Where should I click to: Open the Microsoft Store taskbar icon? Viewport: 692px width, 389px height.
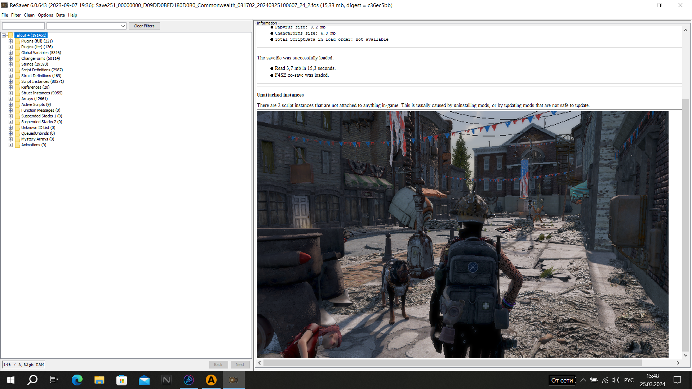coord(121,380)
